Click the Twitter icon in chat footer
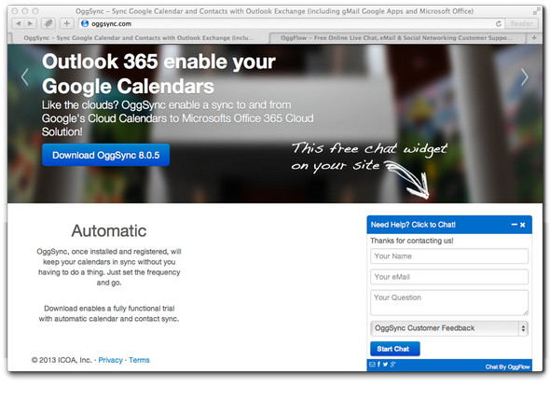Screen dimensions: 550x401 pos(385,365)
